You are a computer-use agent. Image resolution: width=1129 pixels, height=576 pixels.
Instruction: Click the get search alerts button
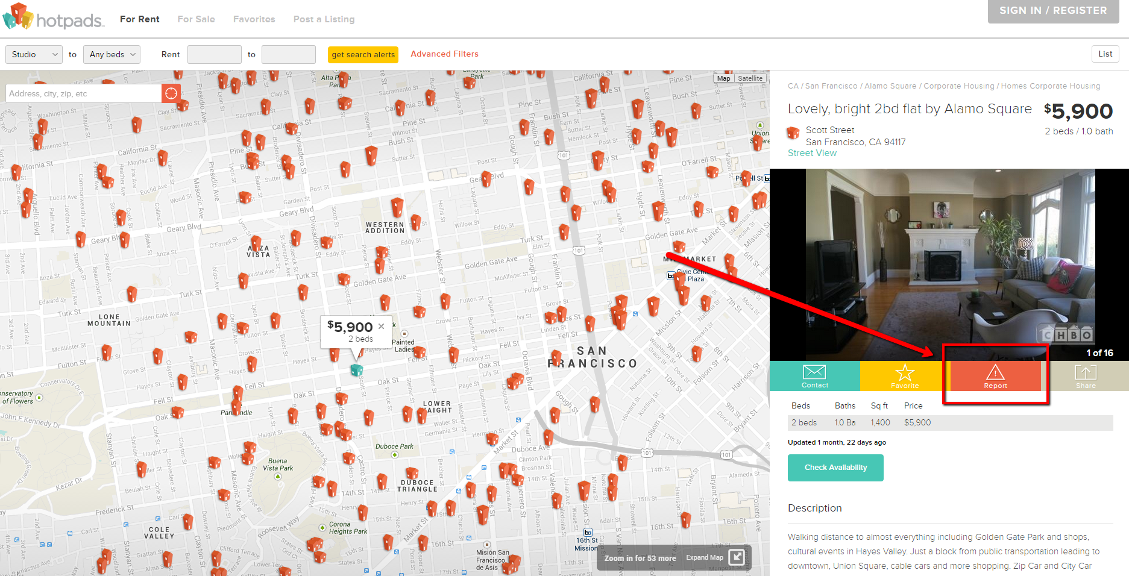pos(363,54)
